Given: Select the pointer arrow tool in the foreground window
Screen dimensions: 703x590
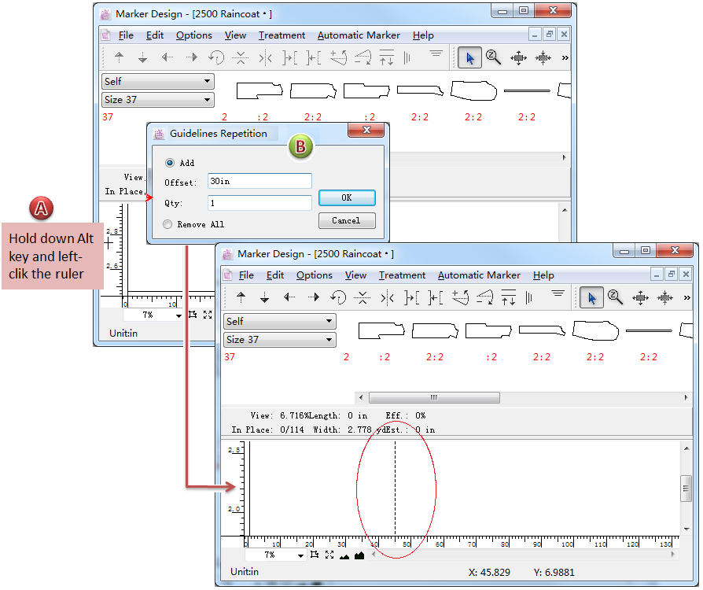Looking at the screenshot, I should click(x=591, y=297).
